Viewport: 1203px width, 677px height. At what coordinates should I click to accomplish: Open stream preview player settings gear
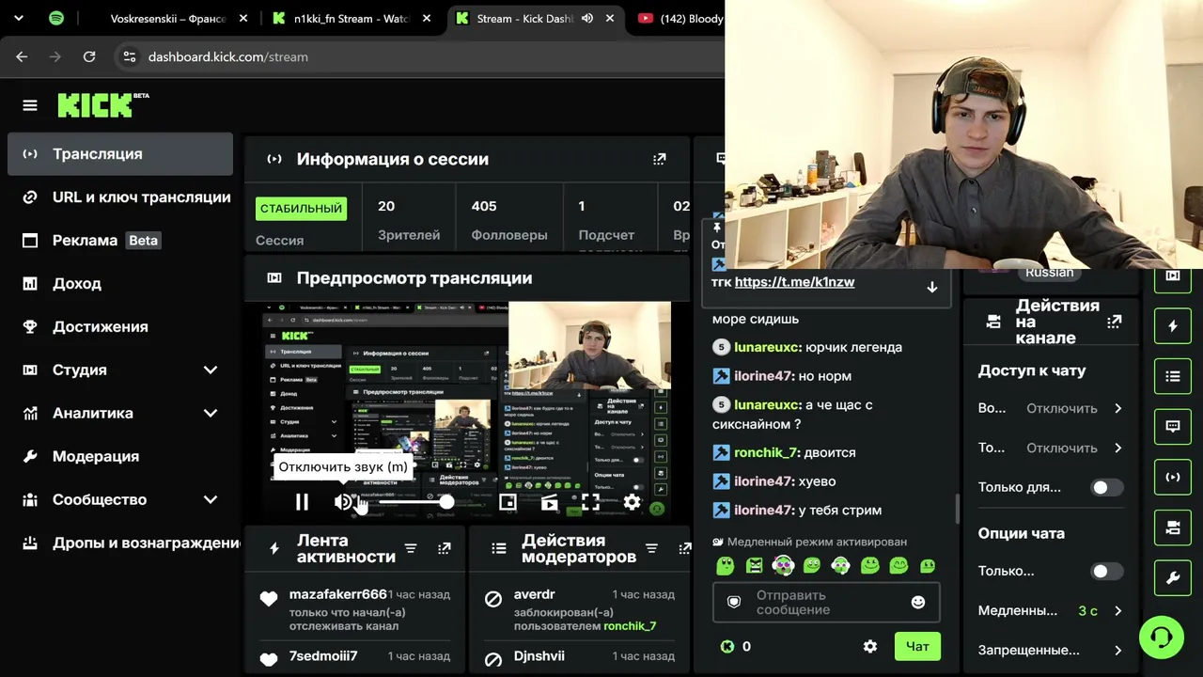tap(632, 502)
